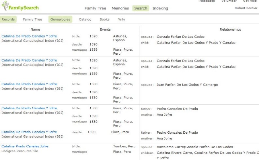Open the Get Help link

click(250, 1)
